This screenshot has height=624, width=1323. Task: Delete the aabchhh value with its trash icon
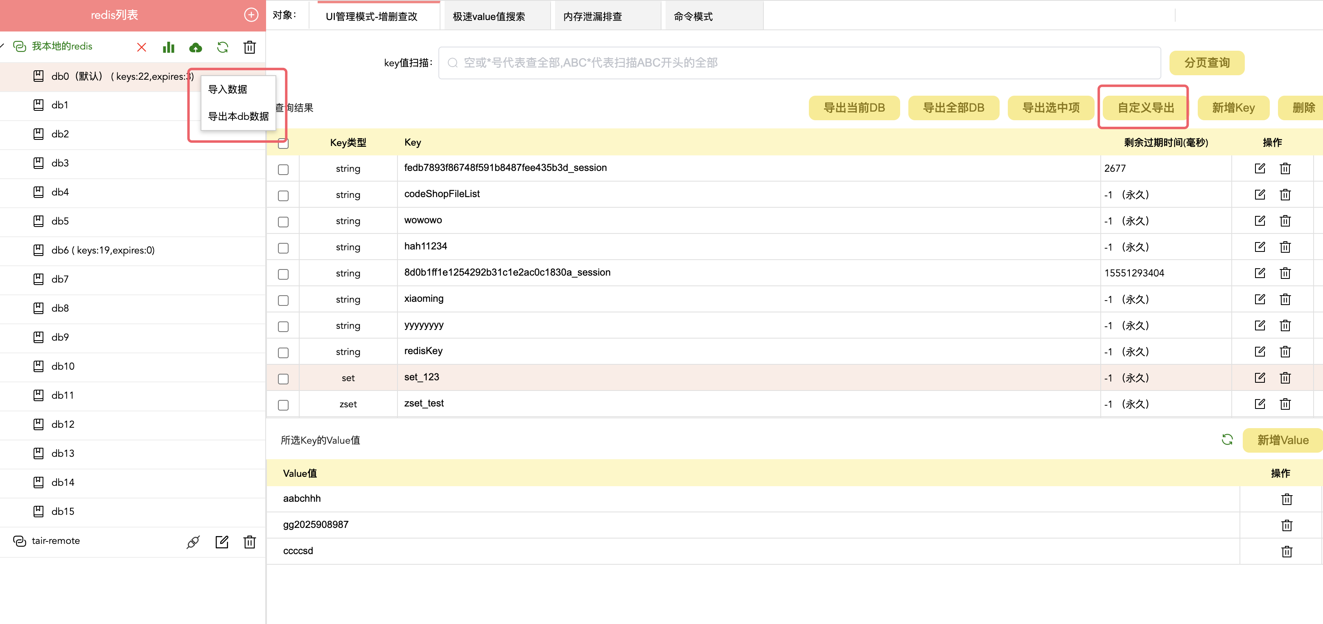click(1286, 499)
